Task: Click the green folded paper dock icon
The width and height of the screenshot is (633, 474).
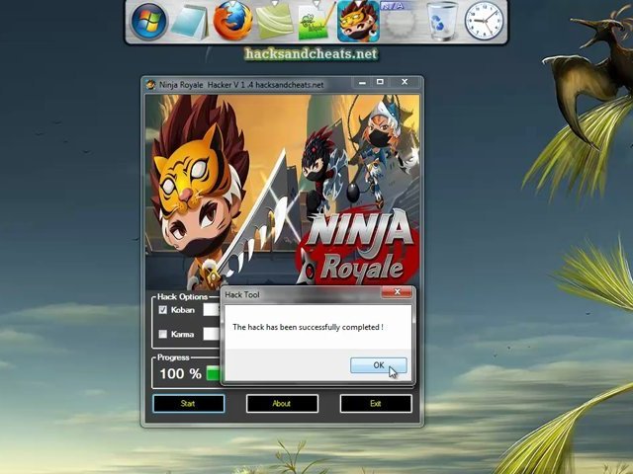Action: (x=273, y=21)
